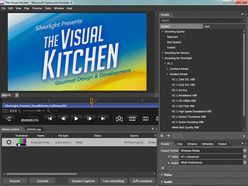This screenshot has height=186, width=248.
Task: Jump to the end of the clip
Action: (103, 119)
